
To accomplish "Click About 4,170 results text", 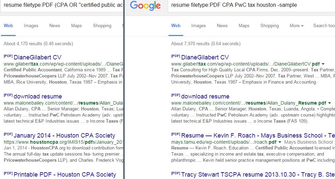I will coord(38,44).
